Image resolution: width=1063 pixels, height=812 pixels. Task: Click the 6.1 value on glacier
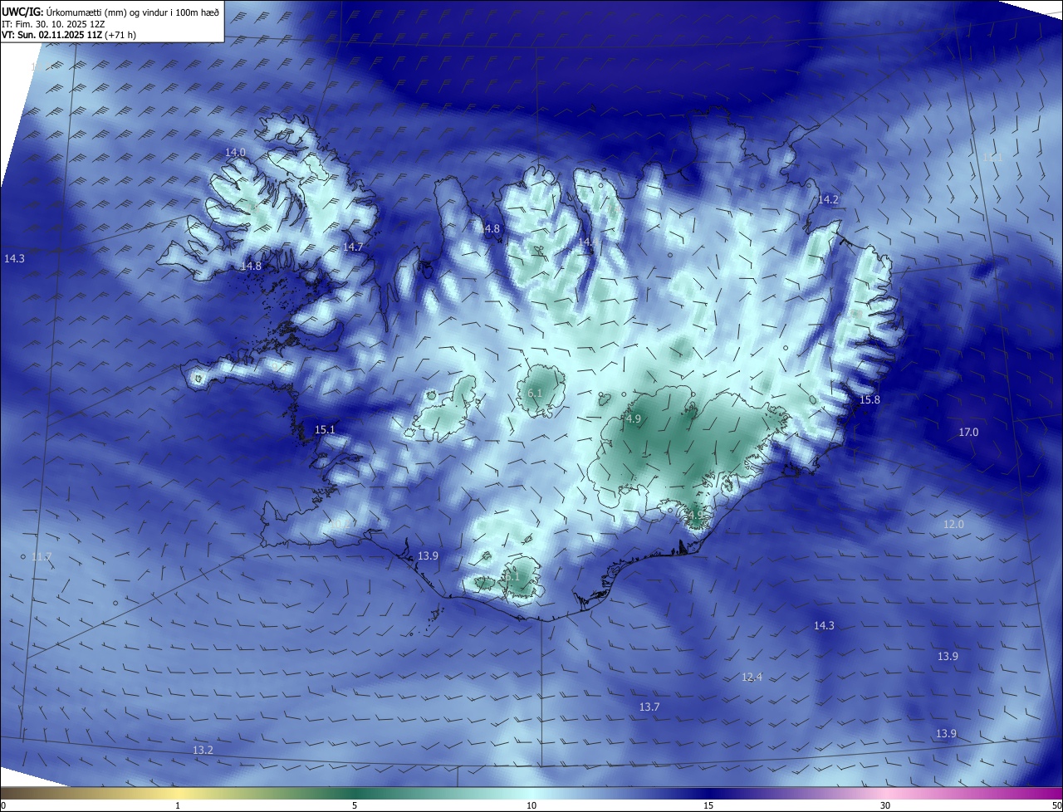coord(535,394)
